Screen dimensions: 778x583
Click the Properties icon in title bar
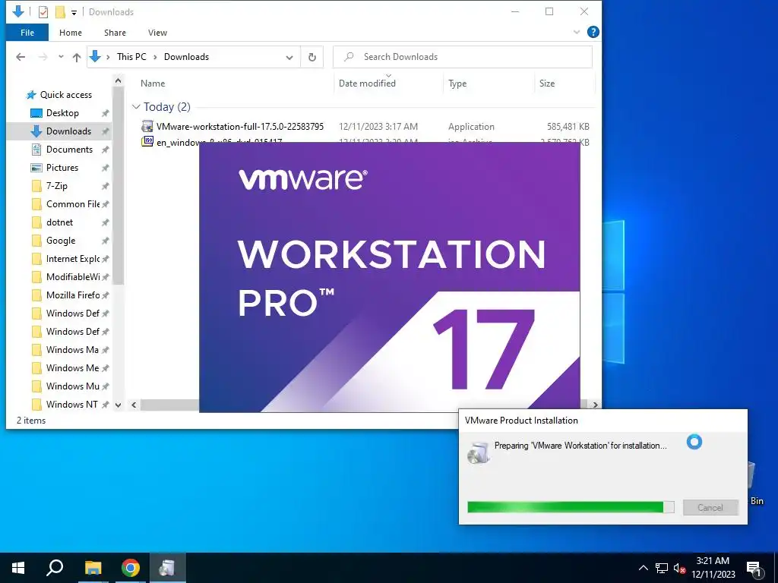pyautogui.click(x=43, y=12)
